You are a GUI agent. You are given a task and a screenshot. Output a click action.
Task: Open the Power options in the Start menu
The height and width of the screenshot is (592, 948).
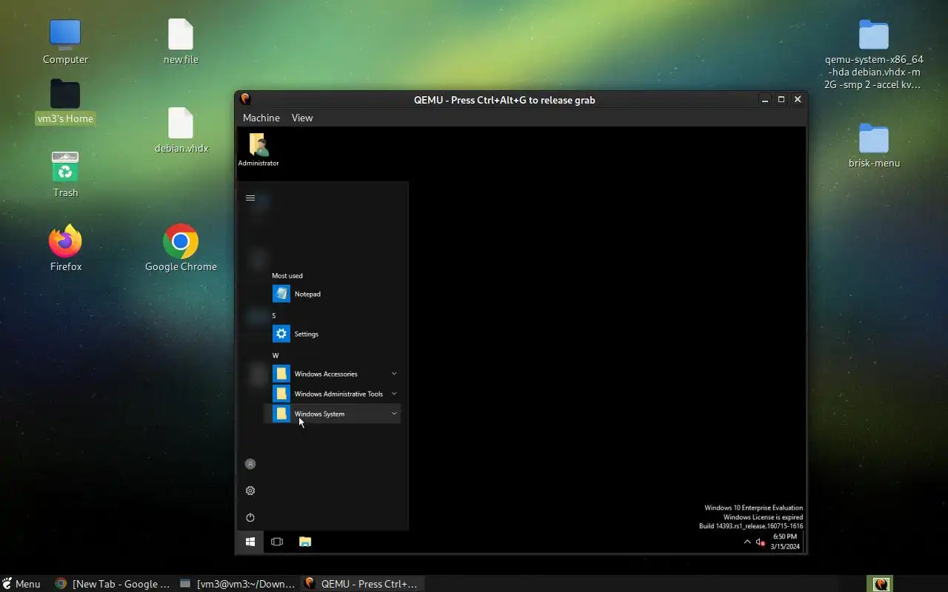click(250, 517)
